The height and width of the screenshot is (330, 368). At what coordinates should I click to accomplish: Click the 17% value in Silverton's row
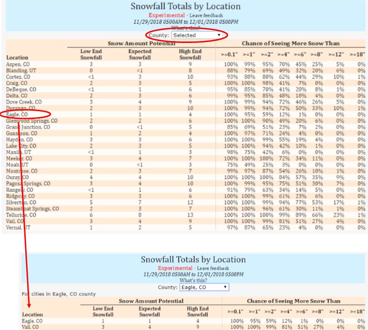pyautogui.click(x=339, y=203)
